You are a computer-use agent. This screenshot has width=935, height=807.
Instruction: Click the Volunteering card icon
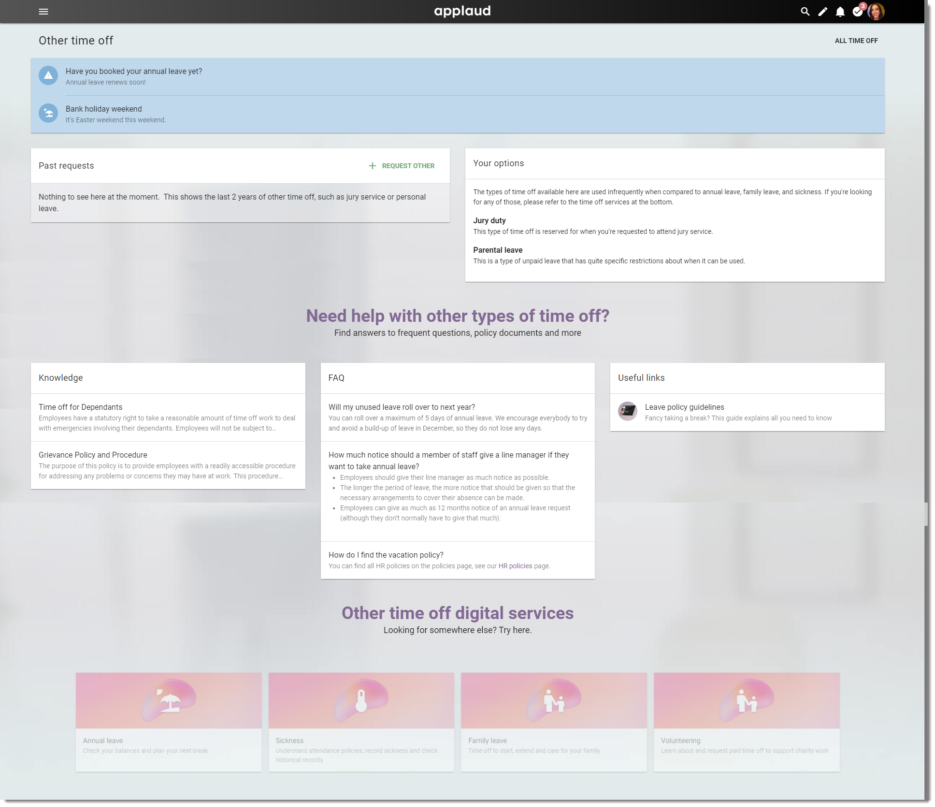tap(747, 700)
